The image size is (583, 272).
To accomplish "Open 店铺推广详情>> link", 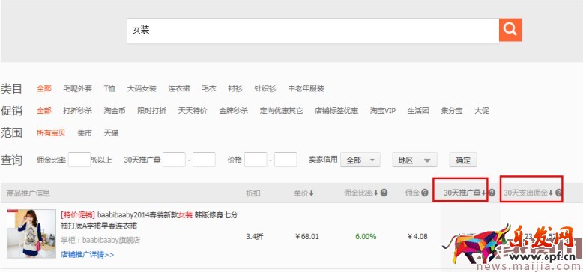I will pyautogui.click(x=88, y=255).
